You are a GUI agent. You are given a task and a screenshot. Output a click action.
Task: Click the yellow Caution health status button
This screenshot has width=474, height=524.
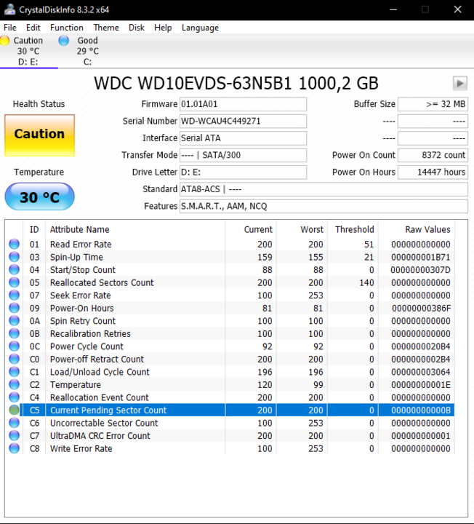39,135
